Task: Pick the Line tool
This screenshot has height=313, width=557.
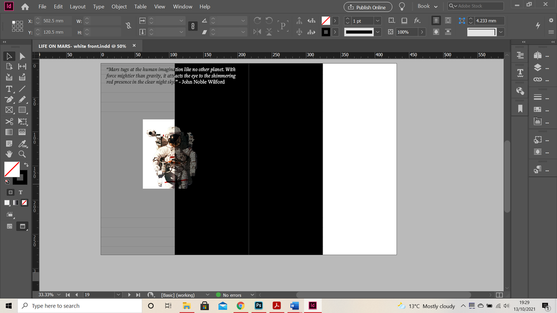Action: [x=22, y=88]
